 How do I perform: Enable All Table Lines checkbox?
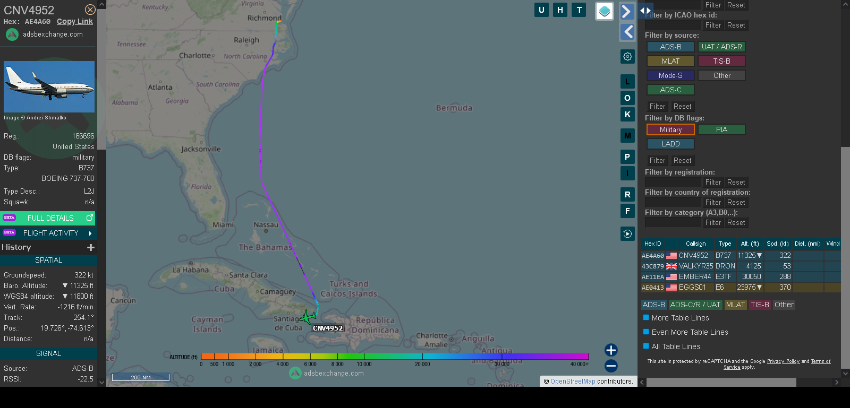click(x=646, y=346)
